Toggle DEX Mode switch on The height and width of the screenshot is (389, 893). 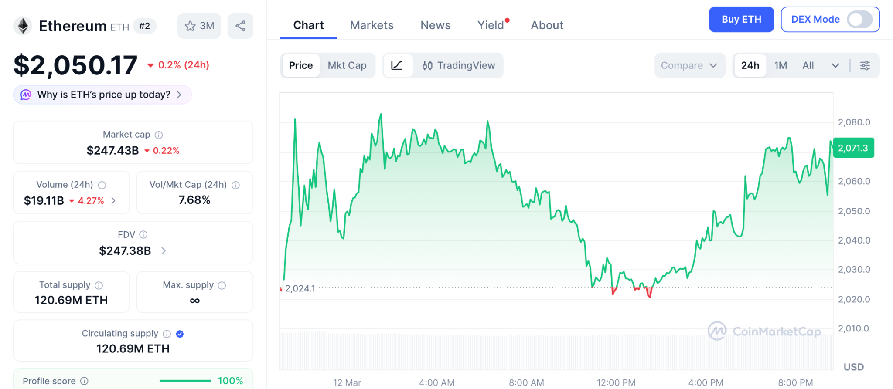859,20
